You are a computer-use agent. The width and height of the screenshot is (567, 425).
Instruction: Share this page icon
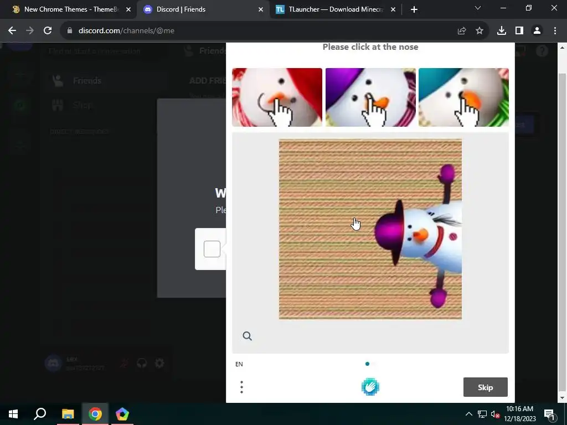(x=462, y=31)
